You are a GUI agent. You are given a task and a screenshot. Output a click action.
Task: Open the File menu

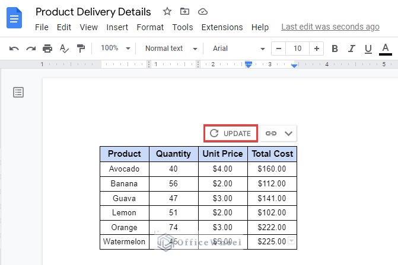tap(42, 27)
